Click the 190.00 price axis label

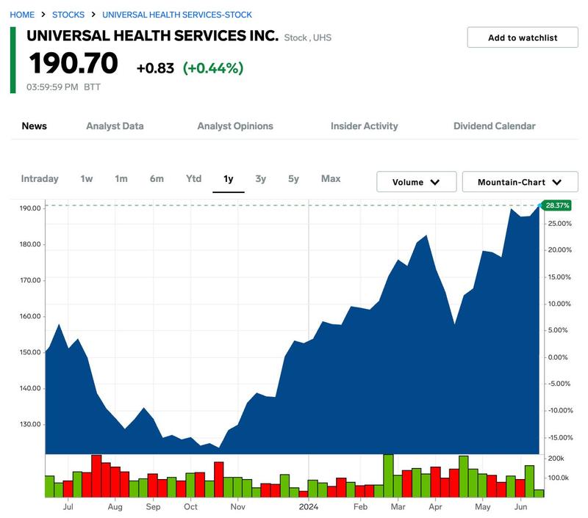pyautogui.click(x=30, y=208)
